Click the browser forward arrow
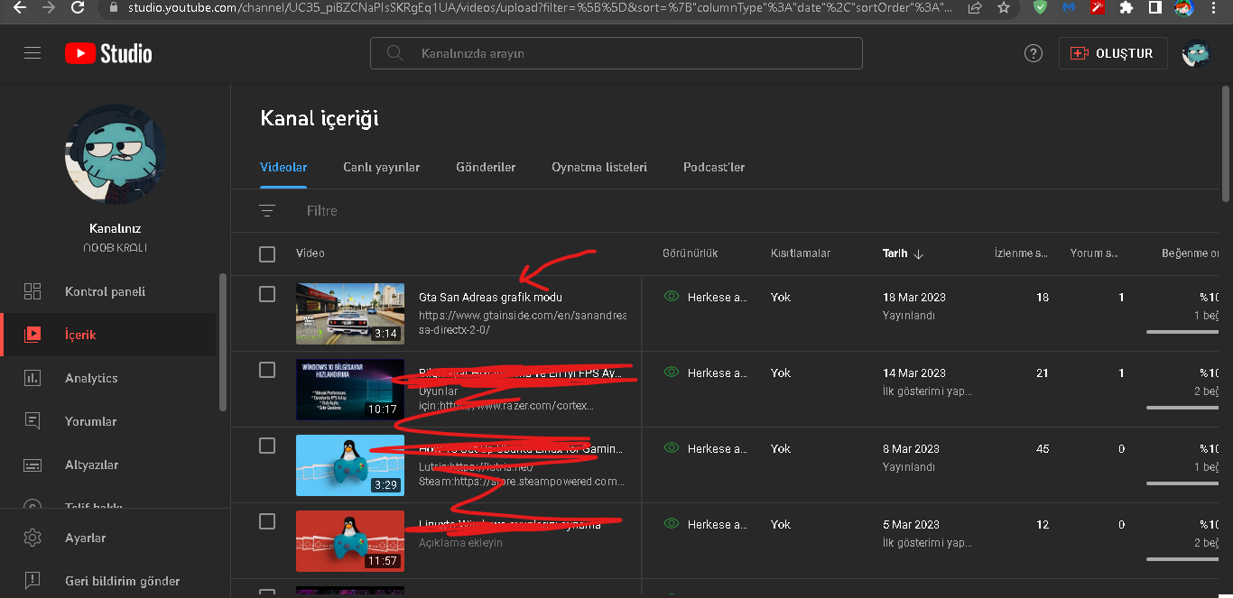 (49, 7)
